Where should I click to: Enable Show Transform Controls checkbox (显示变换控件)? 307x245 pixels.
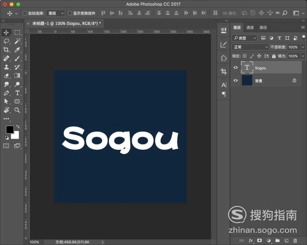[x=70, y=13]
